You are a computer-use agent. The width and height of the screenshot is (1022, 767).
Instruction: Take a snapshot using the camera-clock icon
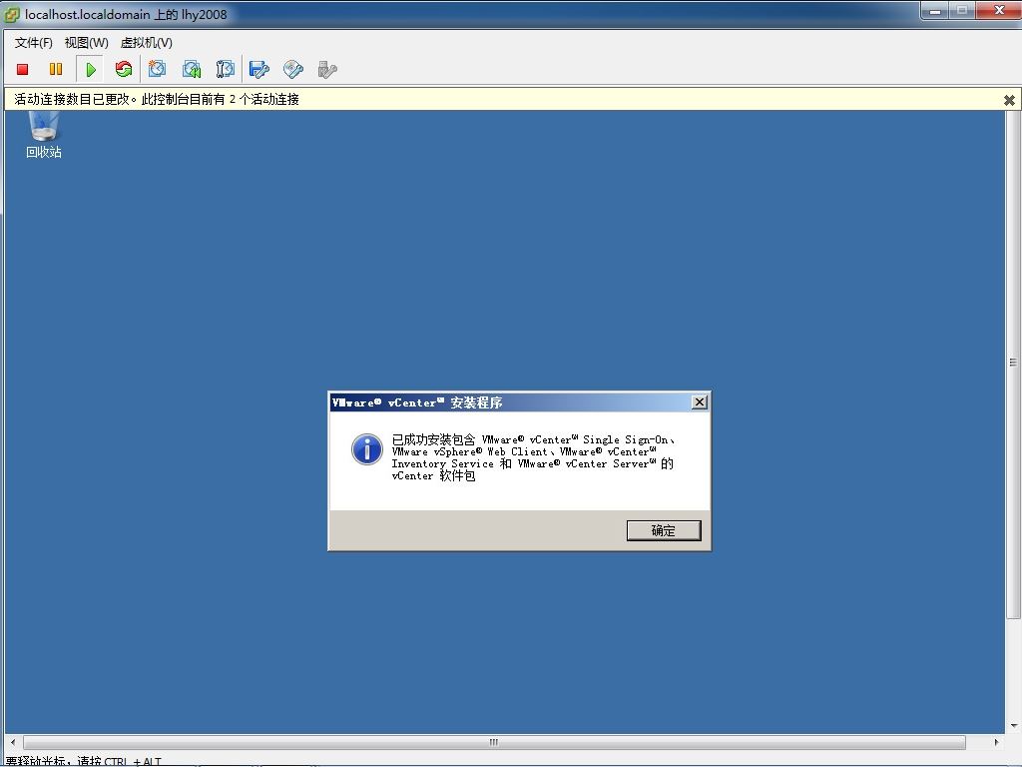pos(157,69)
